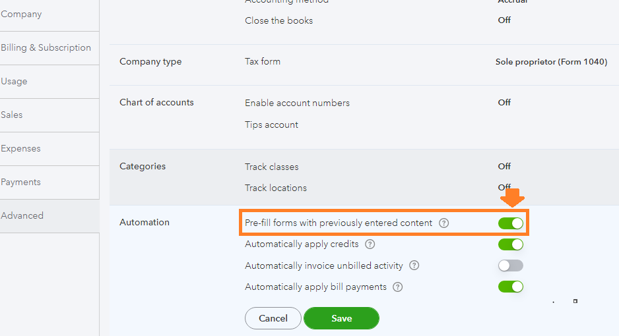The width and height of the screenshot is (619, 336).
Task: Edit Enable account numbers setting
Action: tap(297, 103)
